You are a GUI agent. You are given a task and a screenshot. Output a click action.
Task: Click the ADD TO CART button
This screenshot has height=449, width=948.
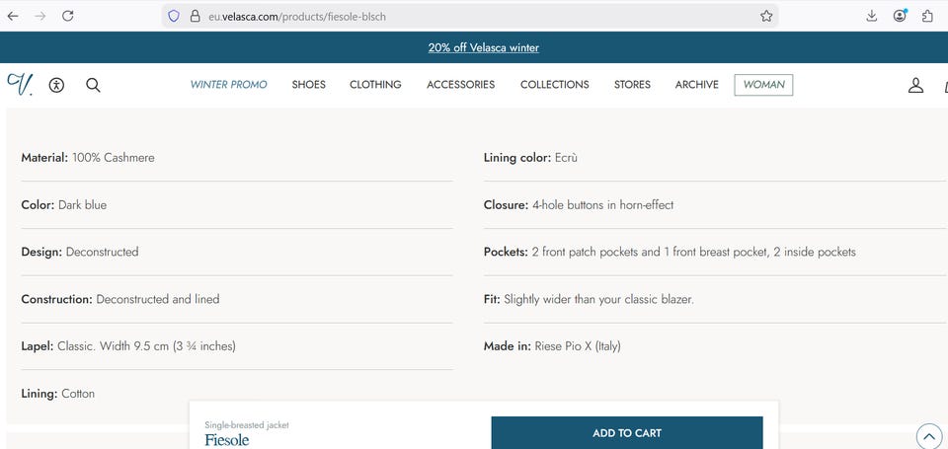627,433
